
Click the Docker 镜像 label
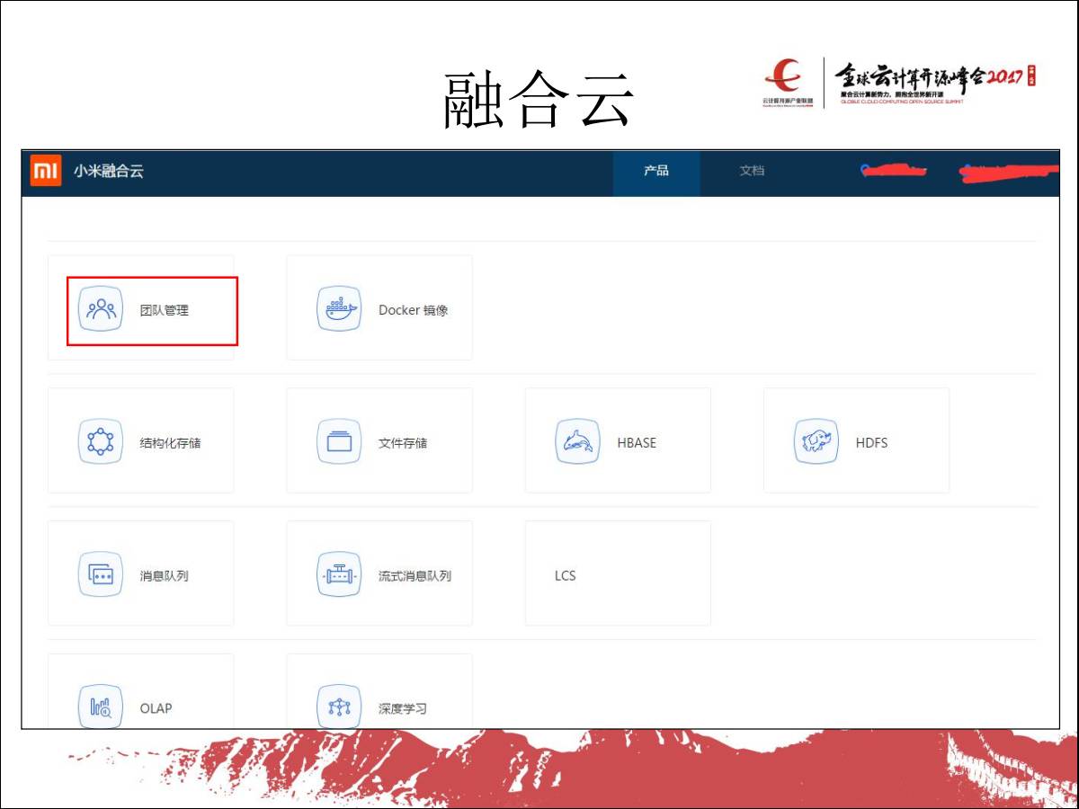414,310
